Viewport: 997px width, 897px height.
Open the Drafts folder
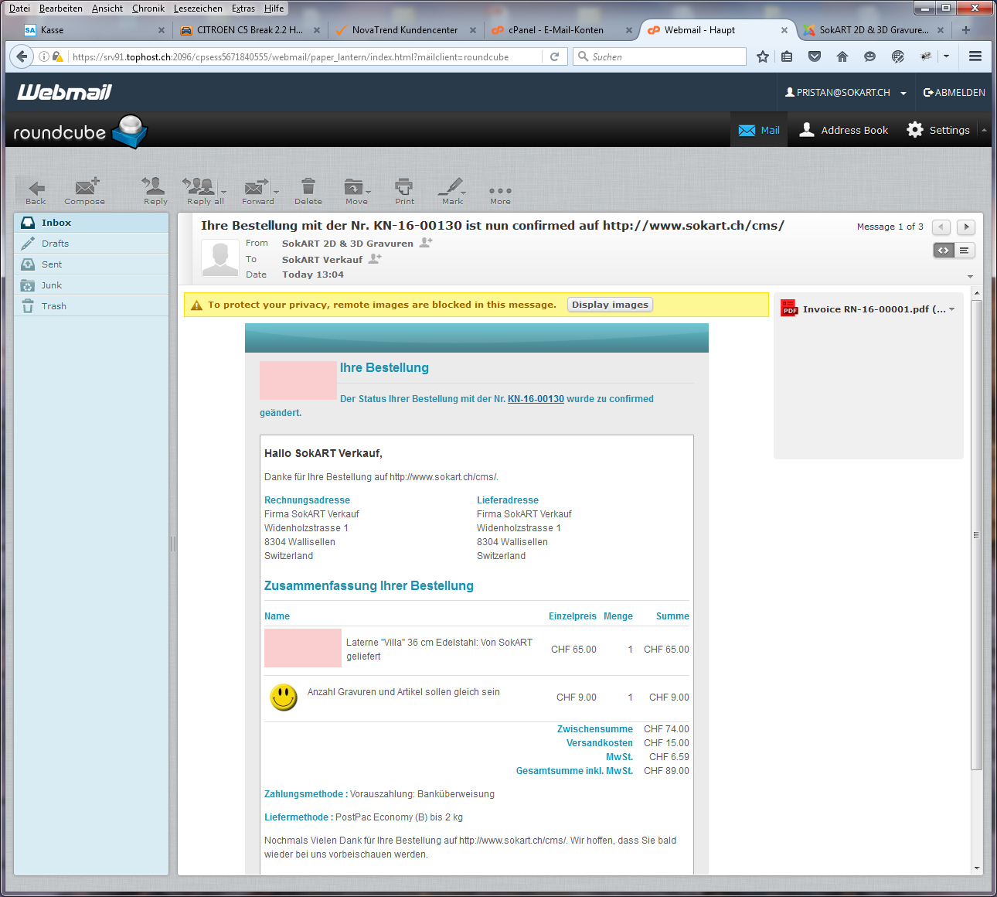[x=91, y=244]
